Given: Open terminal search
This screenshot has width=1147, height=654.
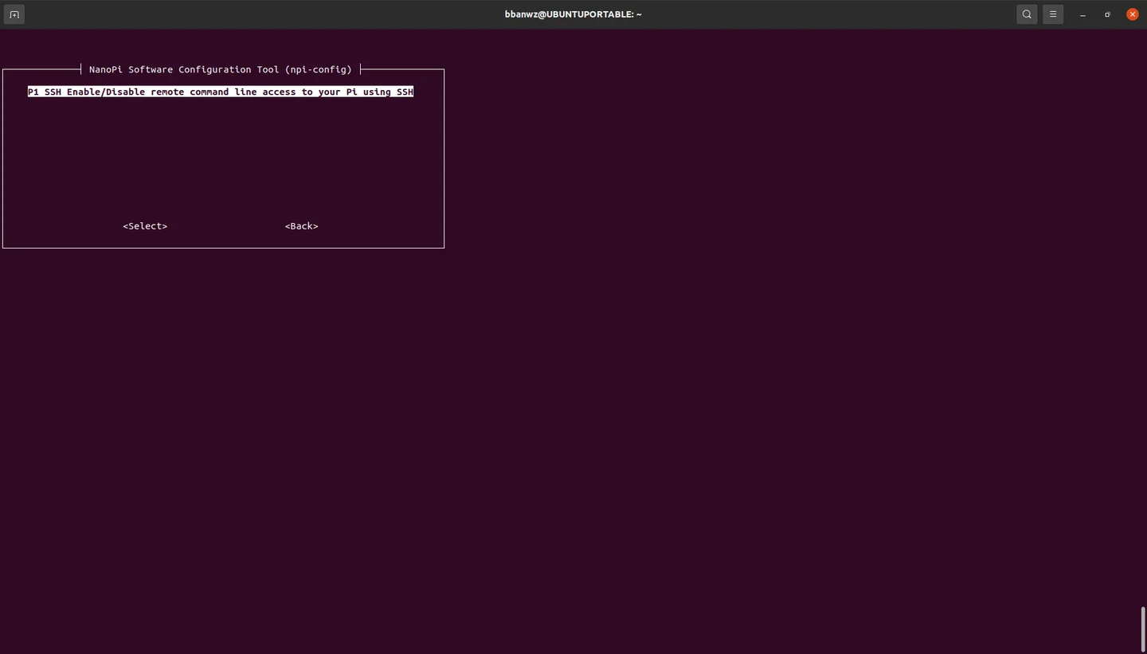Looking at the screenshot, I should click(1027, 14).
